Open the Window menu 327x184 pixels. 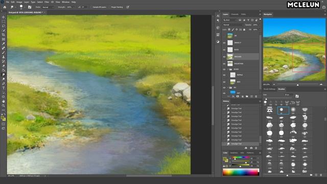[x=66, y=2]
